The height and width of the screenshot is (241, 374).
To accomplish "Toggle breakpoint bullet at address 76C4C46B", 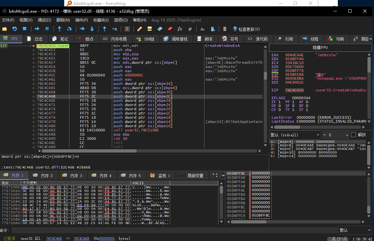I will click(34, 96).
